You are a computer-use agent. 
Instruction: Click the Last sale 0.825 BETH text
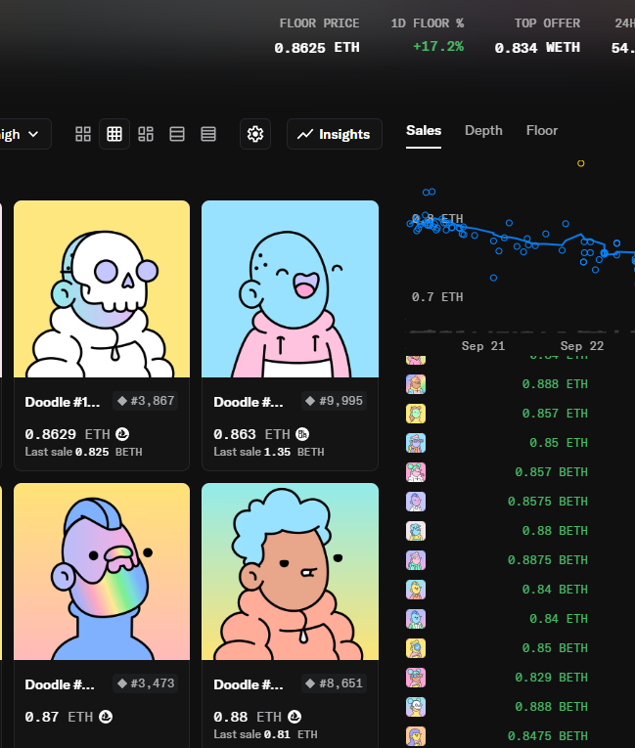(83, 452)
